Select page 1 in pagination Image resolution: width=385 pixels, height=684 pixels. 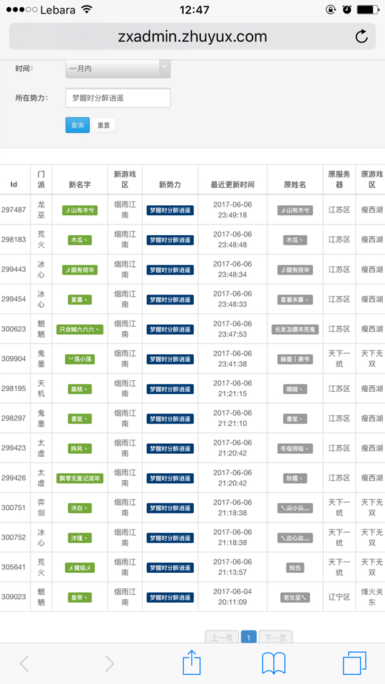249,638
